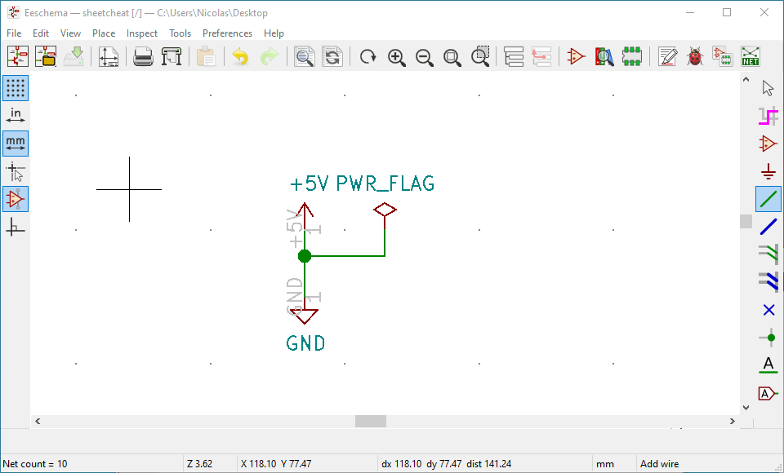
Task: Open Assign footprints icon
Action: point(723,56)
